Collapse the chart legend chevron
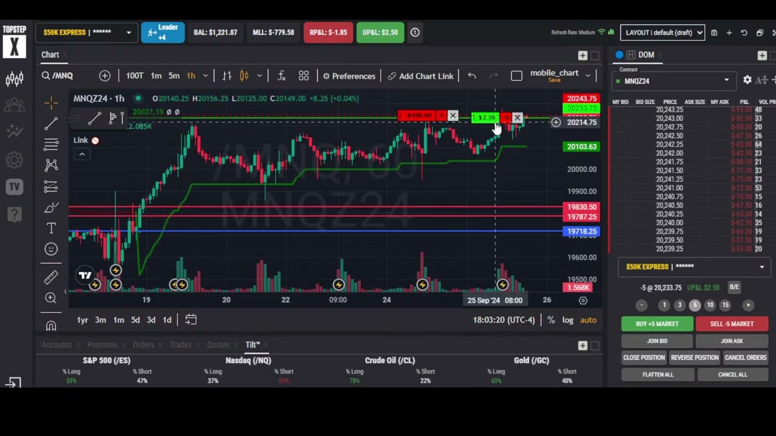The height and width of the screenshot is (436, 776). (x=82, y=154)
